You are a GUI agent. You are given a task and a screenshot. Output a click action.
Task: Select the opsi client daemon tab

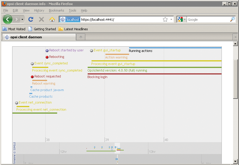click(39, 37)
